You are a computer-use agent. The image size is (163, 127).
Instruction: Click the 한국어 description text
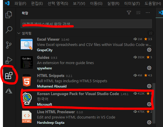tap(43, 99)
